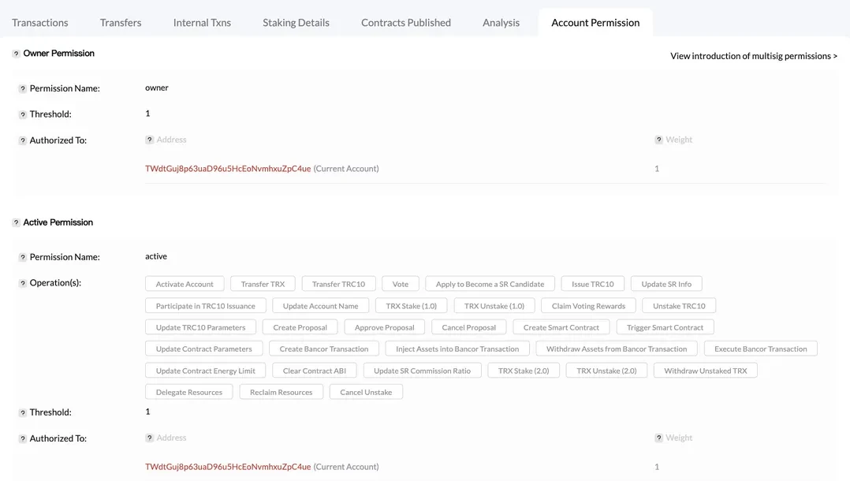
Task: Switch to the Analysis tab
Action: (x=501, y=22)
